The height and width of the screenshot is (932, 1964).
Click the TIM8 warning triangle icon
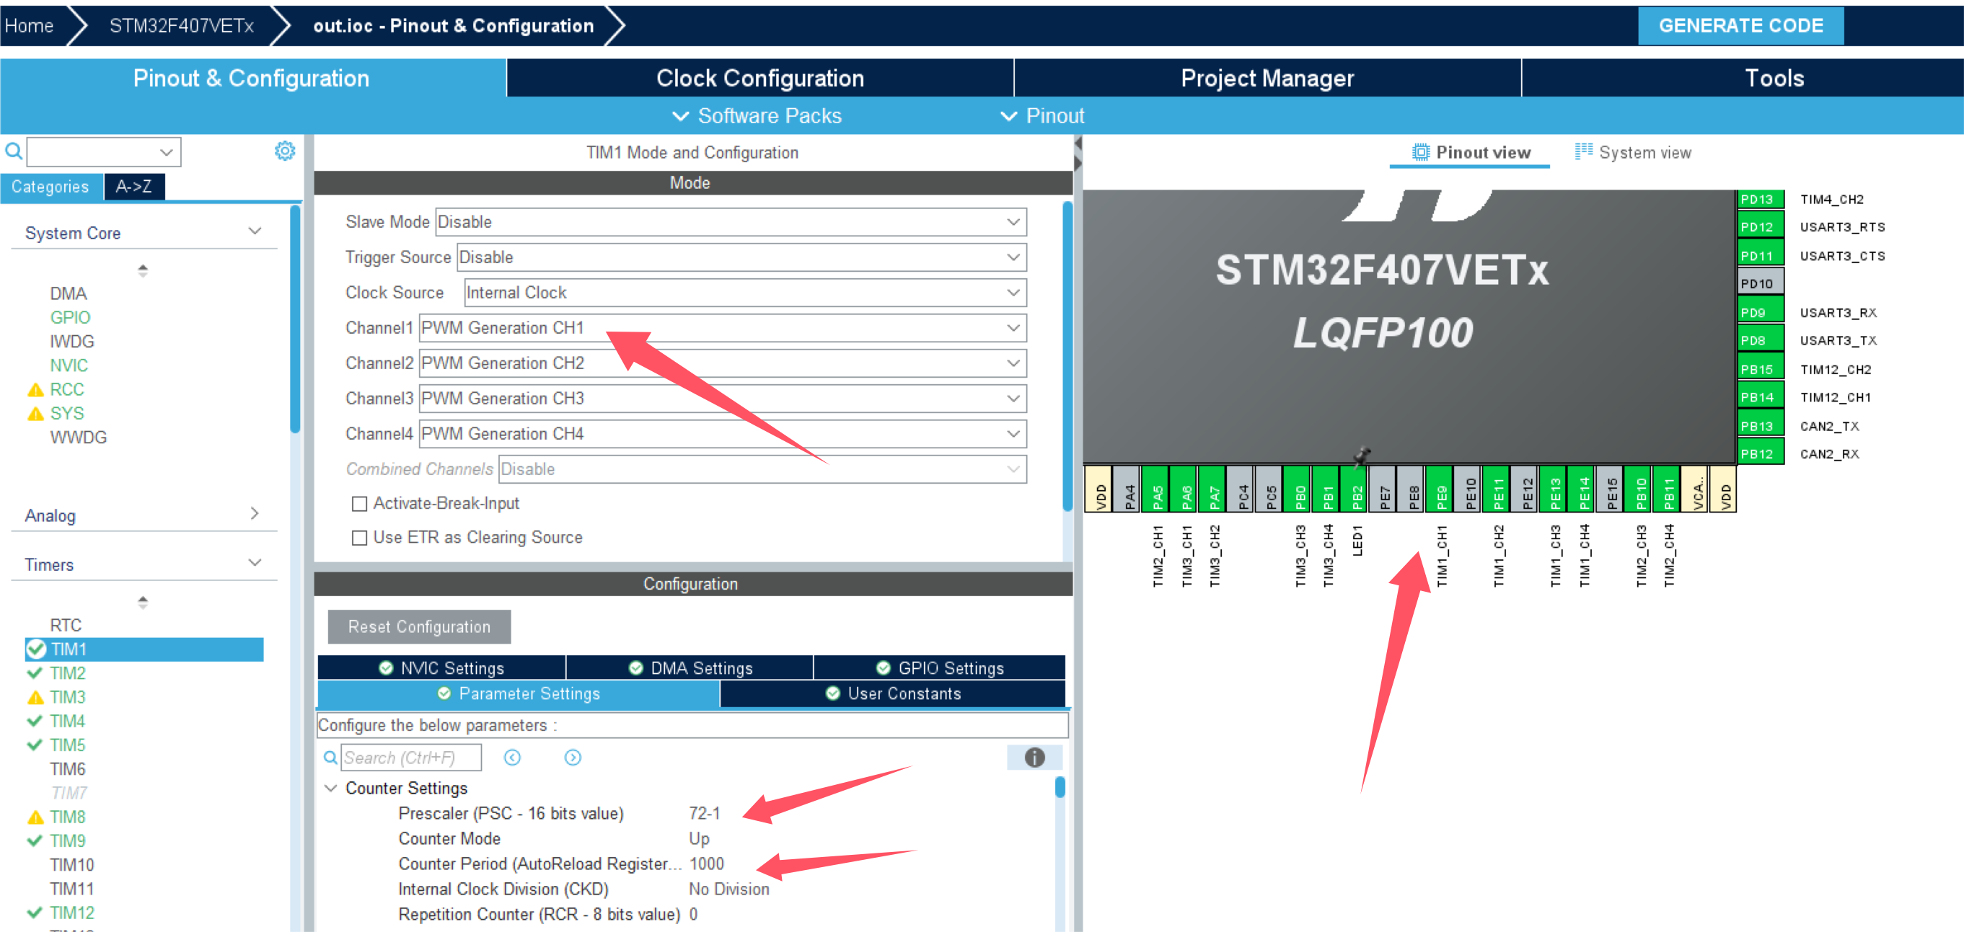coord(35,817)
